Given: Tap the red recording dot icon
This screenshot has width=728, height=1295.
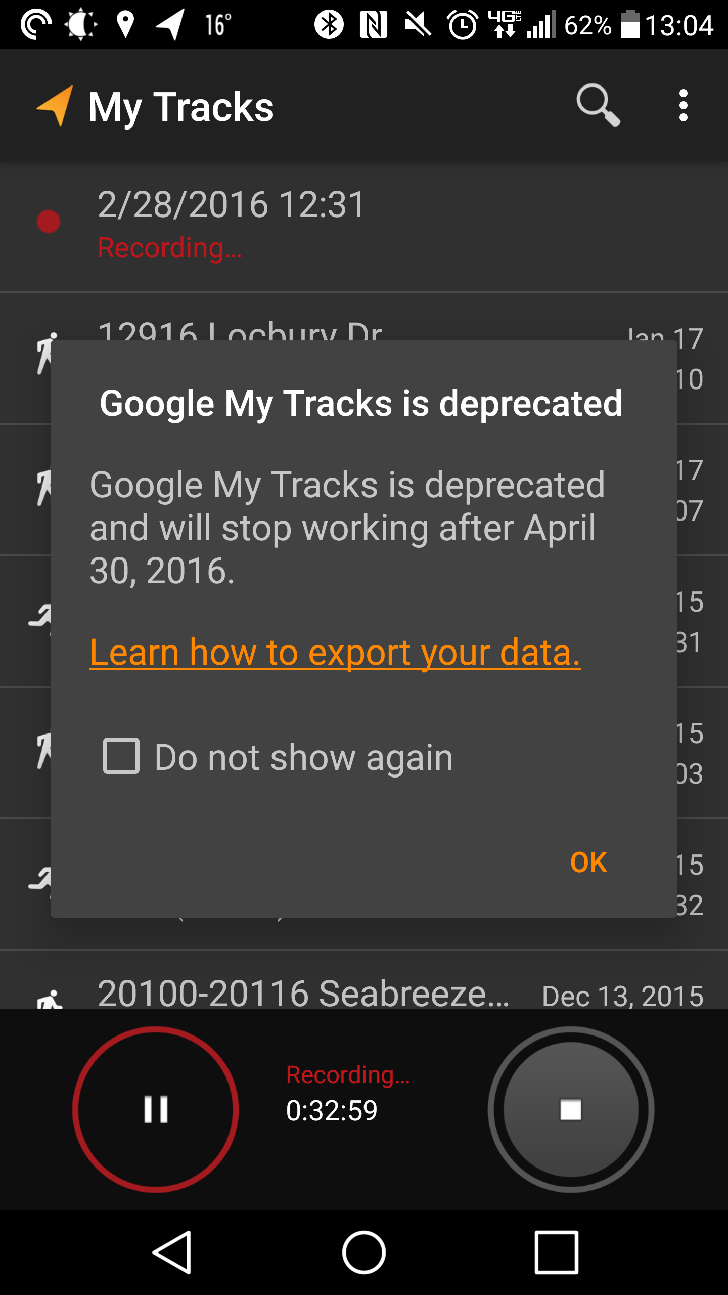Looking at the screenshot, I should click(49, 222).
